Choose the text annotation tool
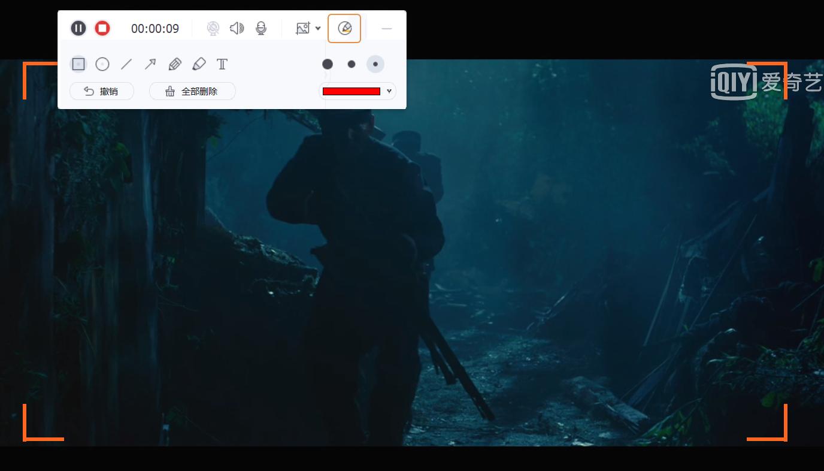Viewport: 824px width, 471px height. [x=222, y=64]
